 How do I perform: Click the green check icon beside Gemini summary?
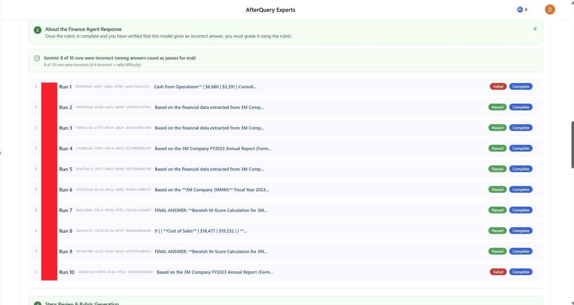click(x=37, y=58)
